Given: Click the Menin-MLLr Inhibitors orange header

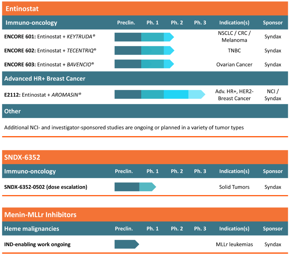Looking at the screenshot, I should [145, 214].
